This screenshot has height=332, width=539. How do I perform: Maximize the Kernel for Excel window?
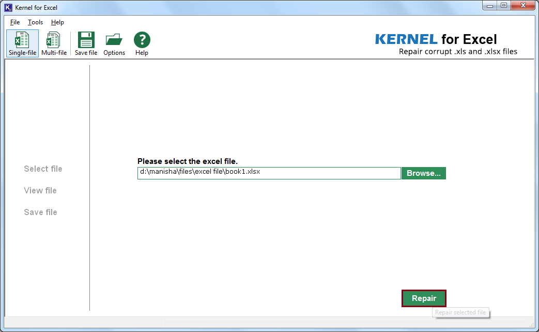click(x=503, y=6)
